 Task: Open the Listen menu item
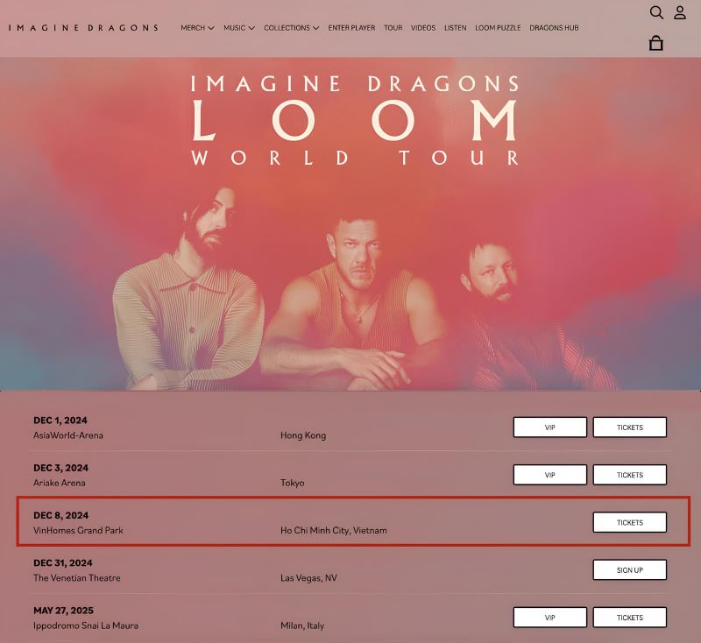(455, 28)
